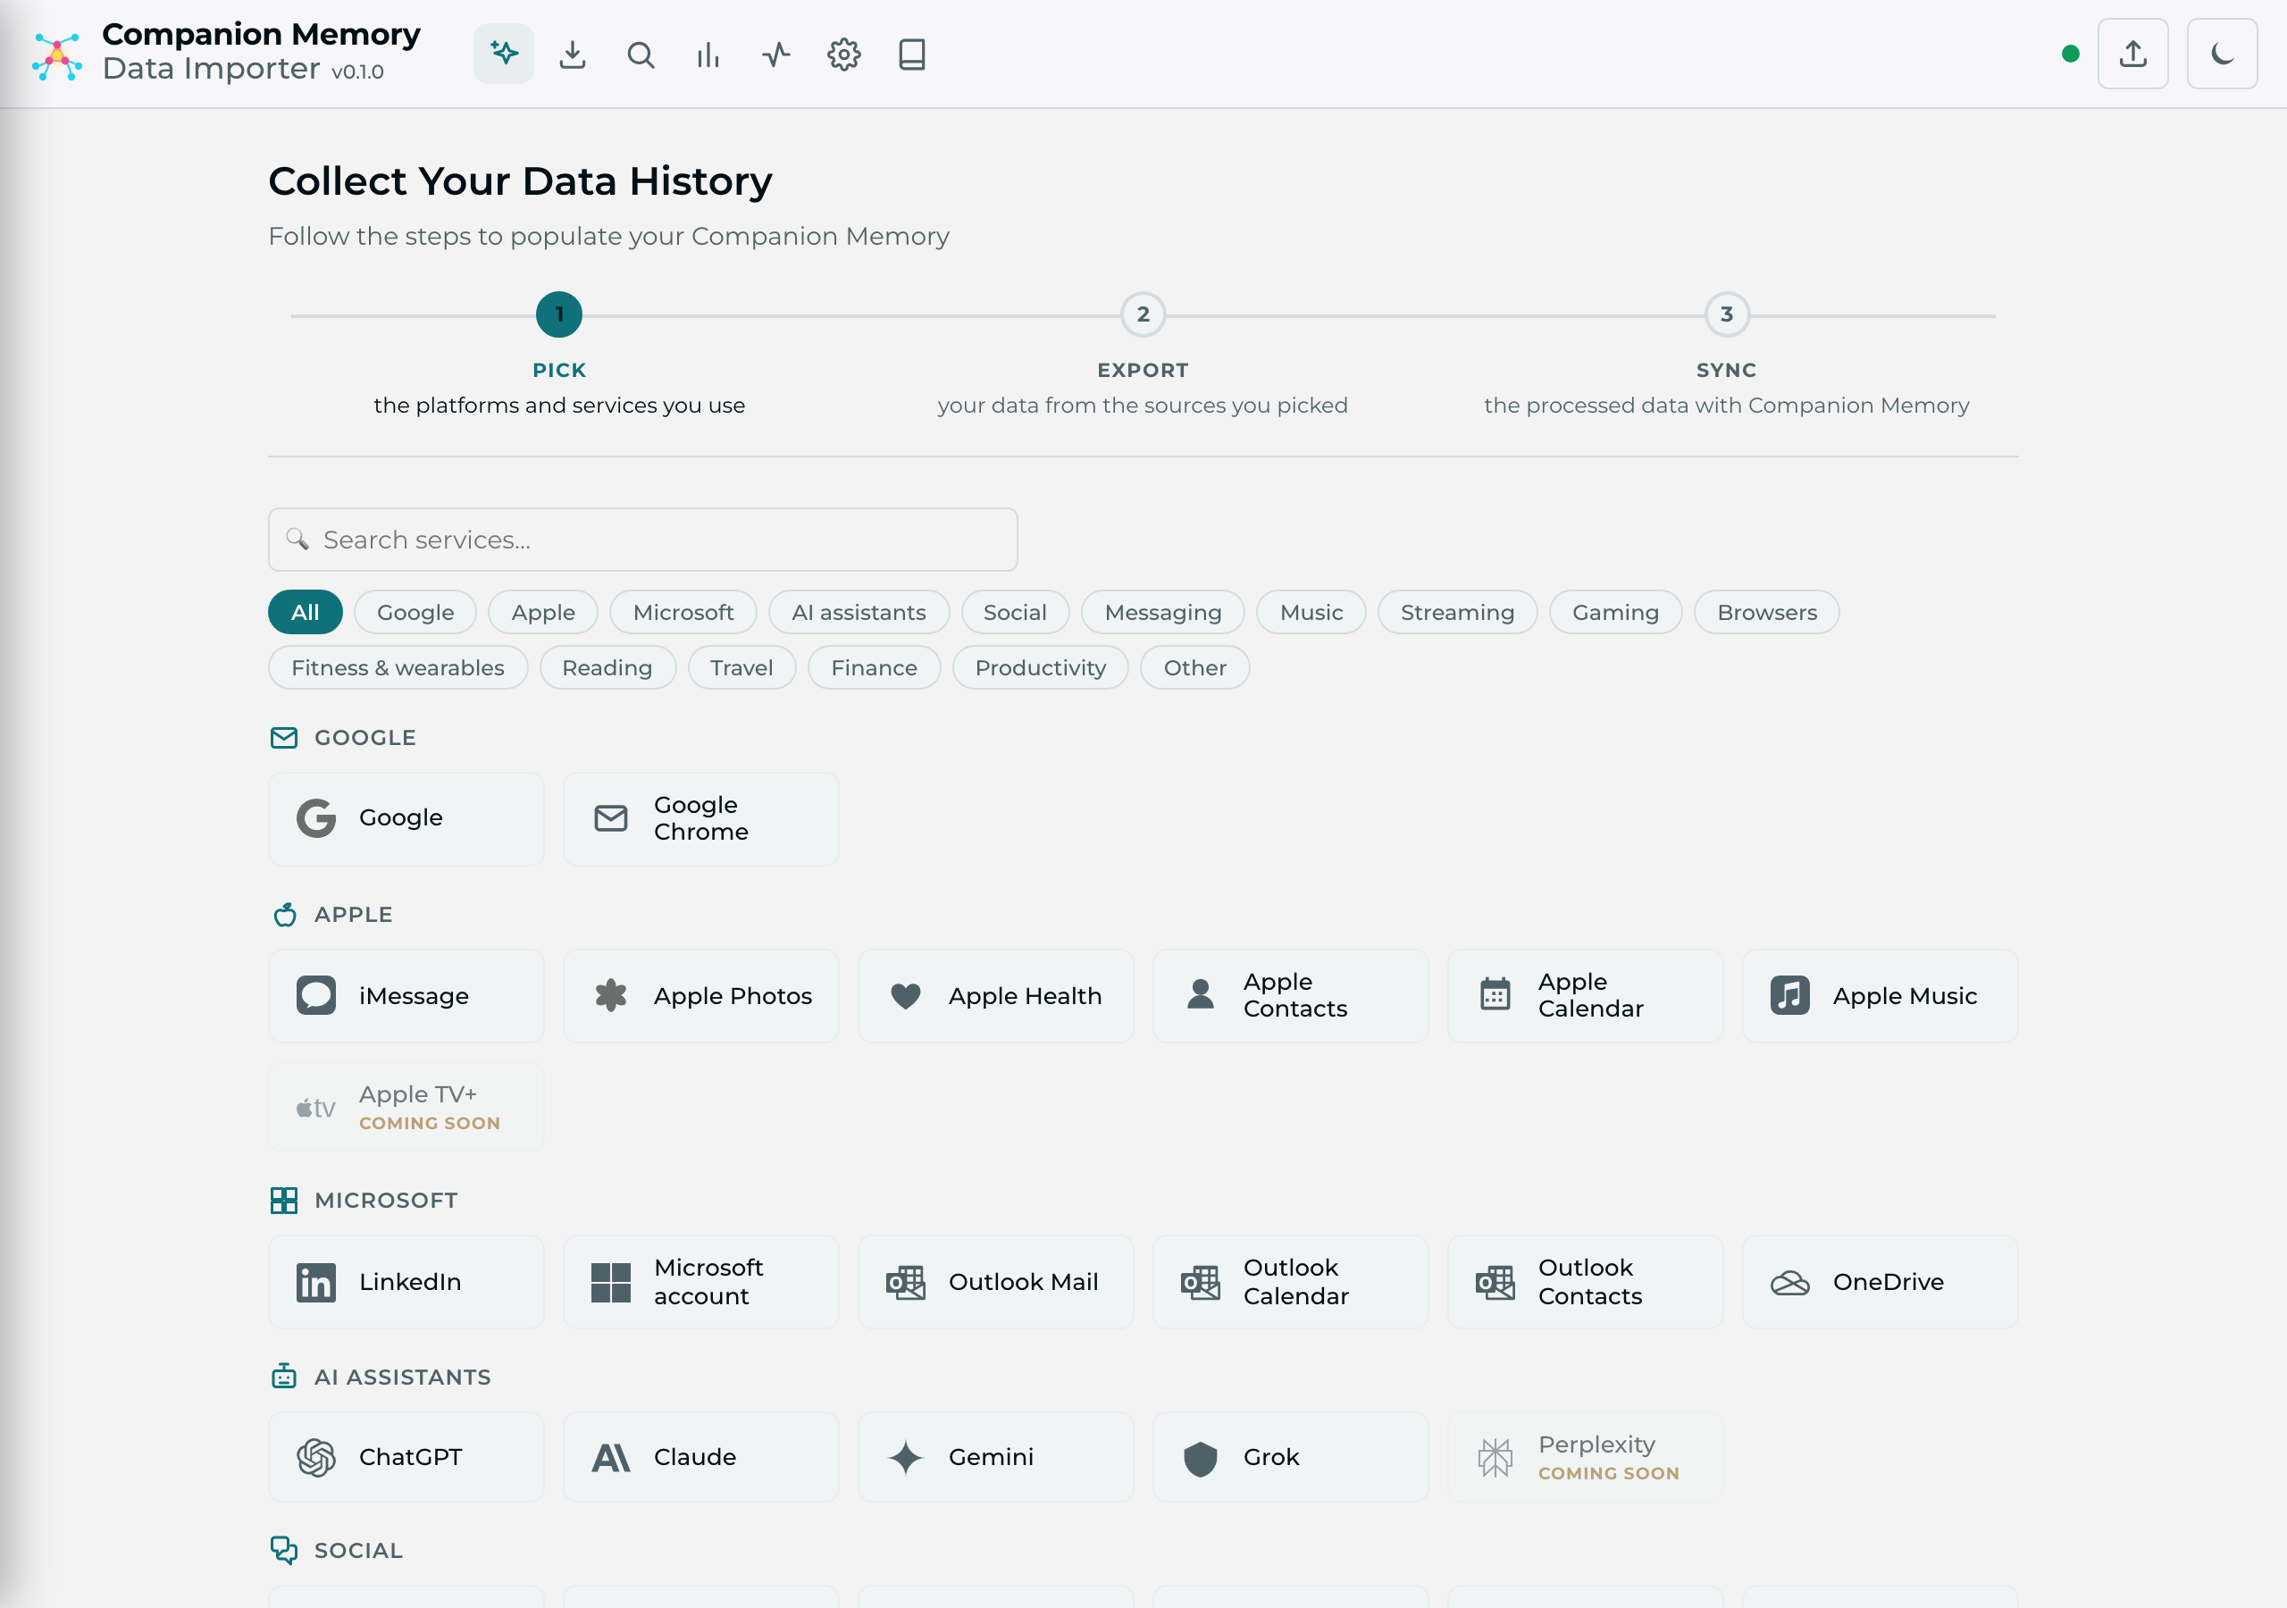Filter by Streaming chip
Screen dimensions: 2287x1608
pos(1457,612)
